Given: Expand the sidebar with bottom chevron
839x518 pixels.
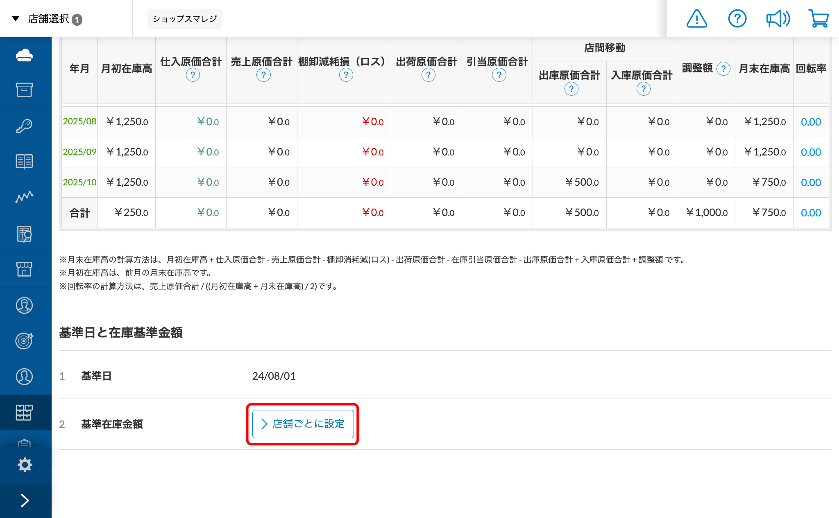Looking at the screenshot, I should [25, 500].
